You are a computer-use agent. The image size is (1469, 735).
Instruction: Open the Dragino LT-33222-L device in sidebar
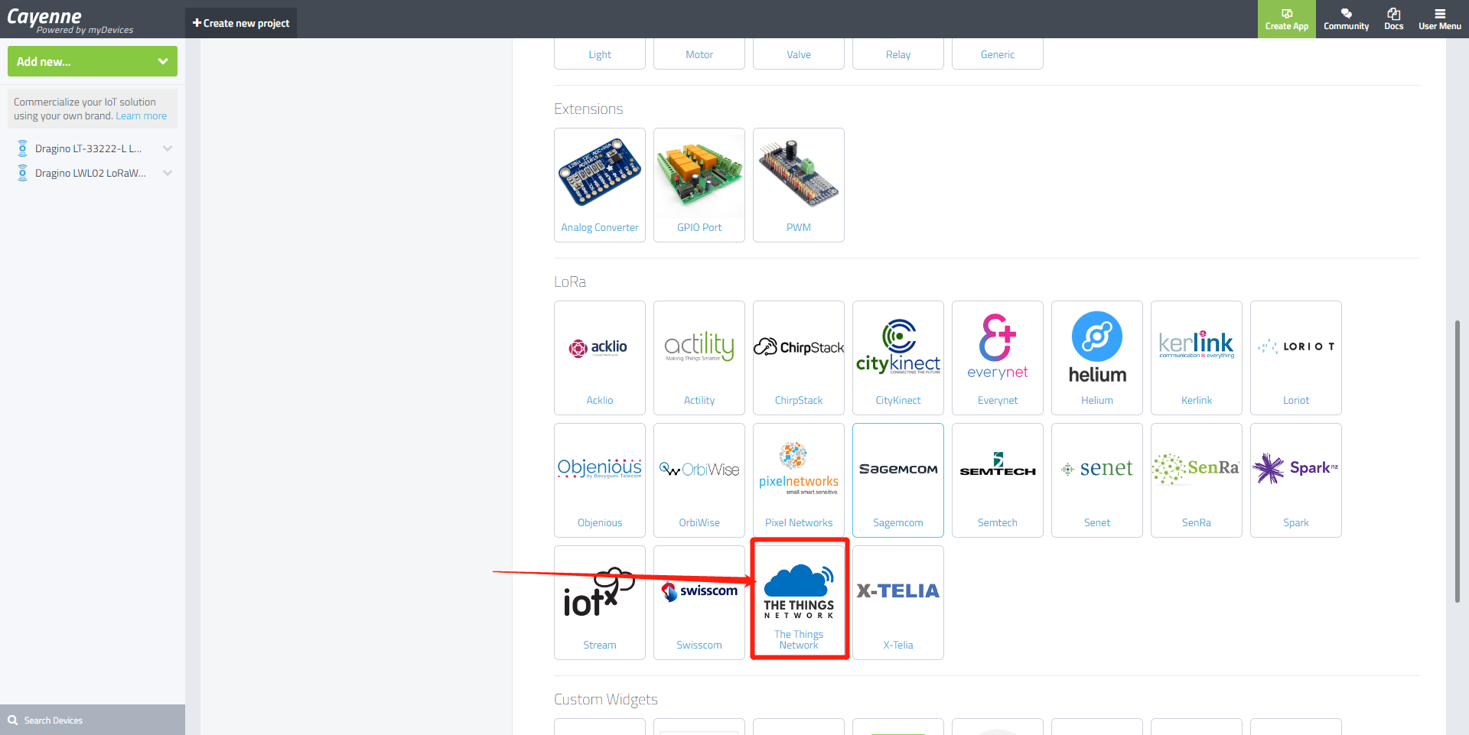pyautogui.click(x=88, y=148)
